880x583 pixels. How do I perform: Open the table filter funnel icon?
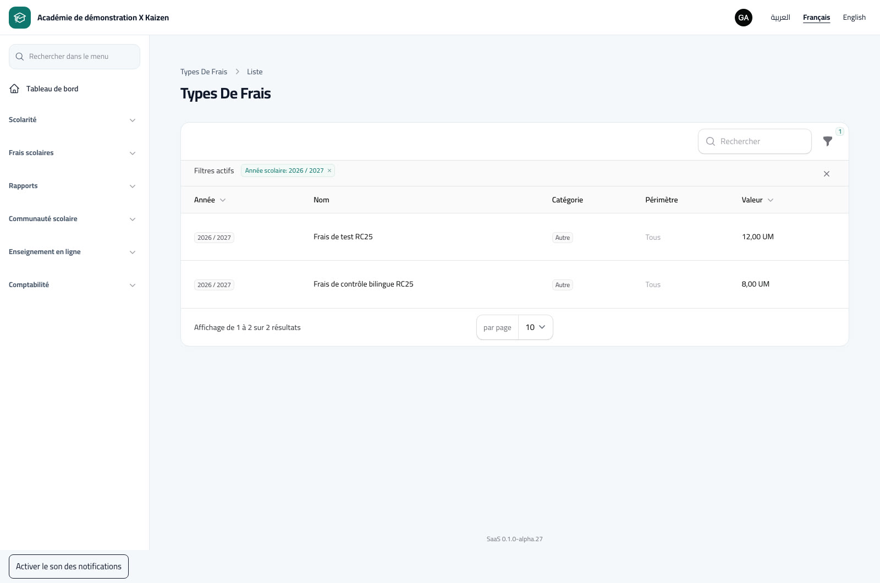point(827,141)
